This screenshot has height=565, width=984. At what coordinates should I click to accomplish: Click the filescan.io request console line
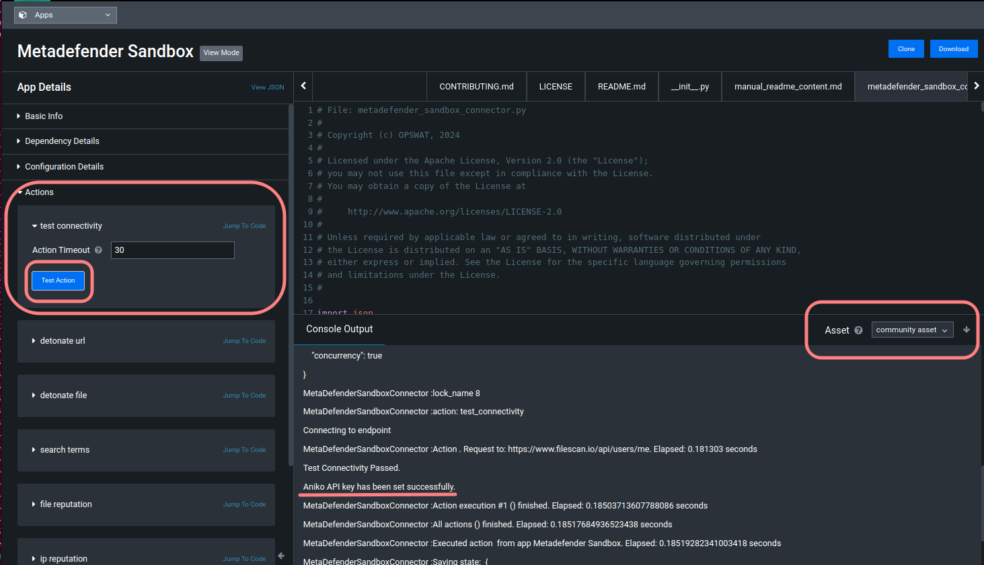[x=530, y=449]
